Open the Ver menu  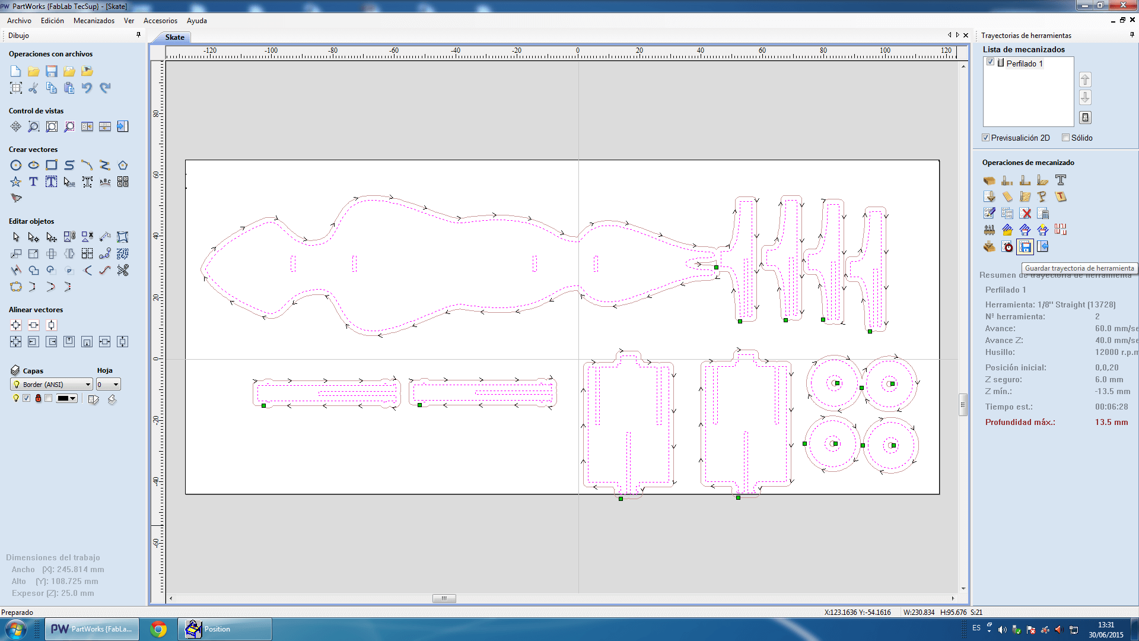tap(129, 20)
